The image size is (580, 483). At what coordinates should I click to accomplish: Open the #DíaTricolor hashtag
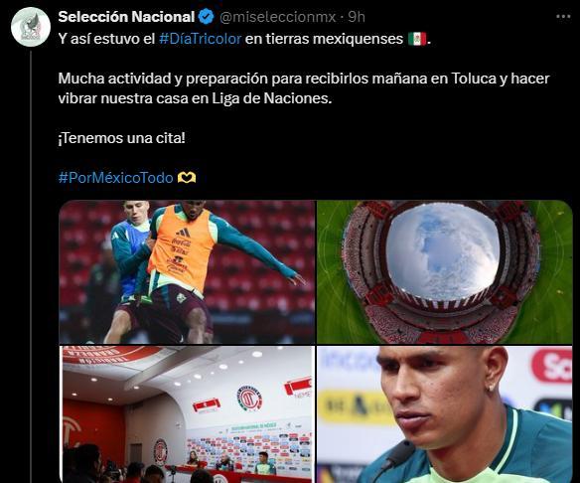[x=200, y=39]
